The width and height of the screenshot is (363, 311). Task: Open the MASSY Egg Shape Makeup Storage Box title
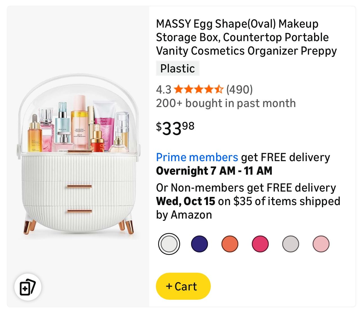click(x=246, y=37)
